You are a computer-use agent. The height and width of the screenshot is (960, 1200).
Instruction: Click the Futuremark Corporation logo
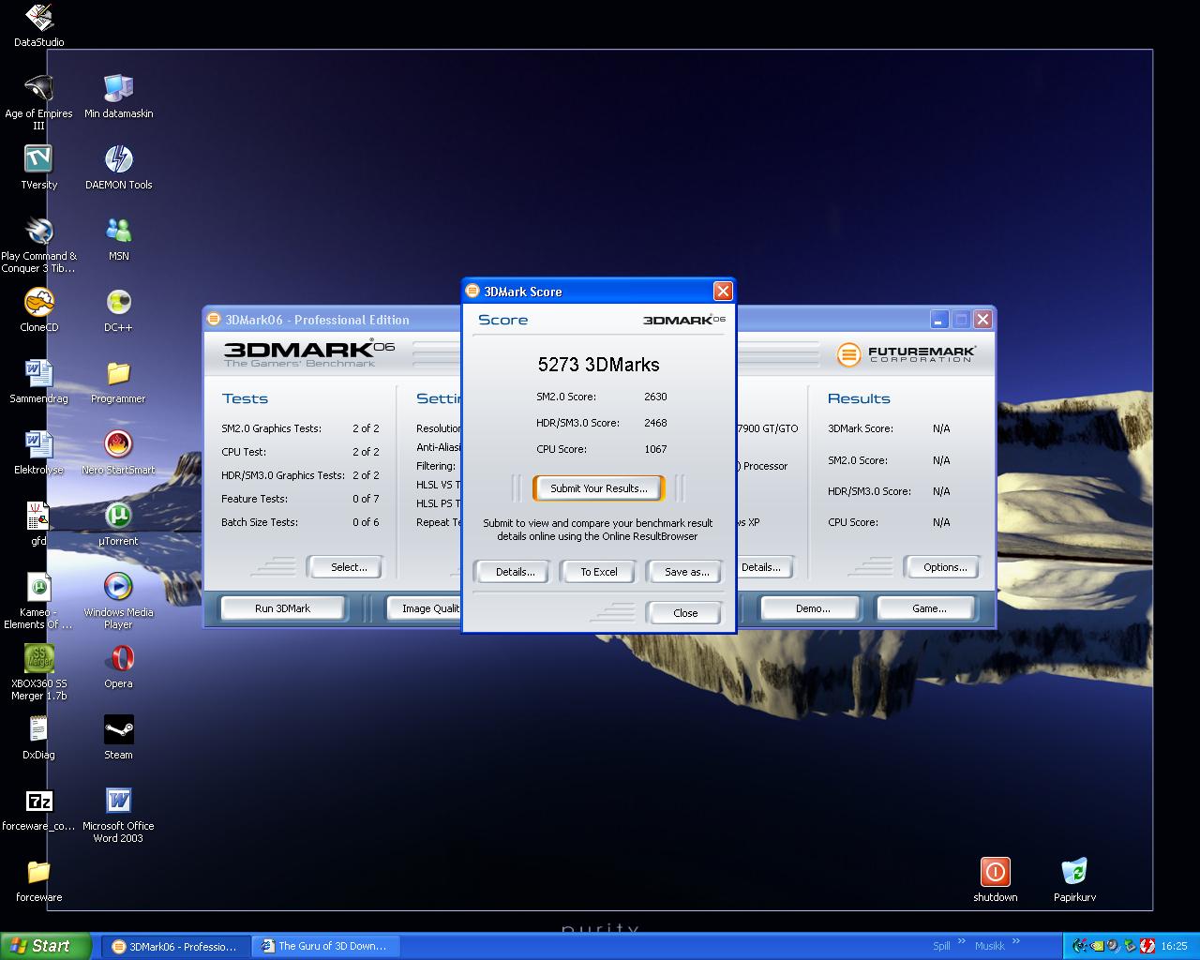coord(906,354)
